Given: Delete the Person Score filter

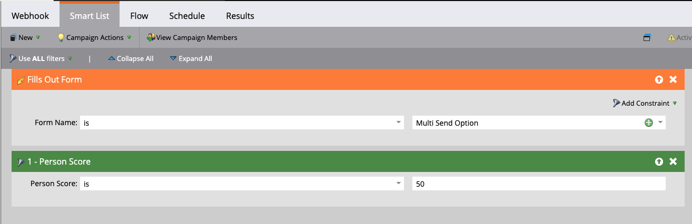Looking at the screenshot, I should 673,161.
